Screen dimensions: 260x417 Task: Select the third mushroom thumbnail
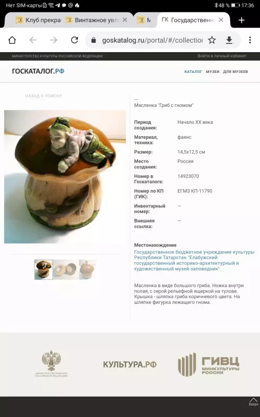click(x=87, y=269)
